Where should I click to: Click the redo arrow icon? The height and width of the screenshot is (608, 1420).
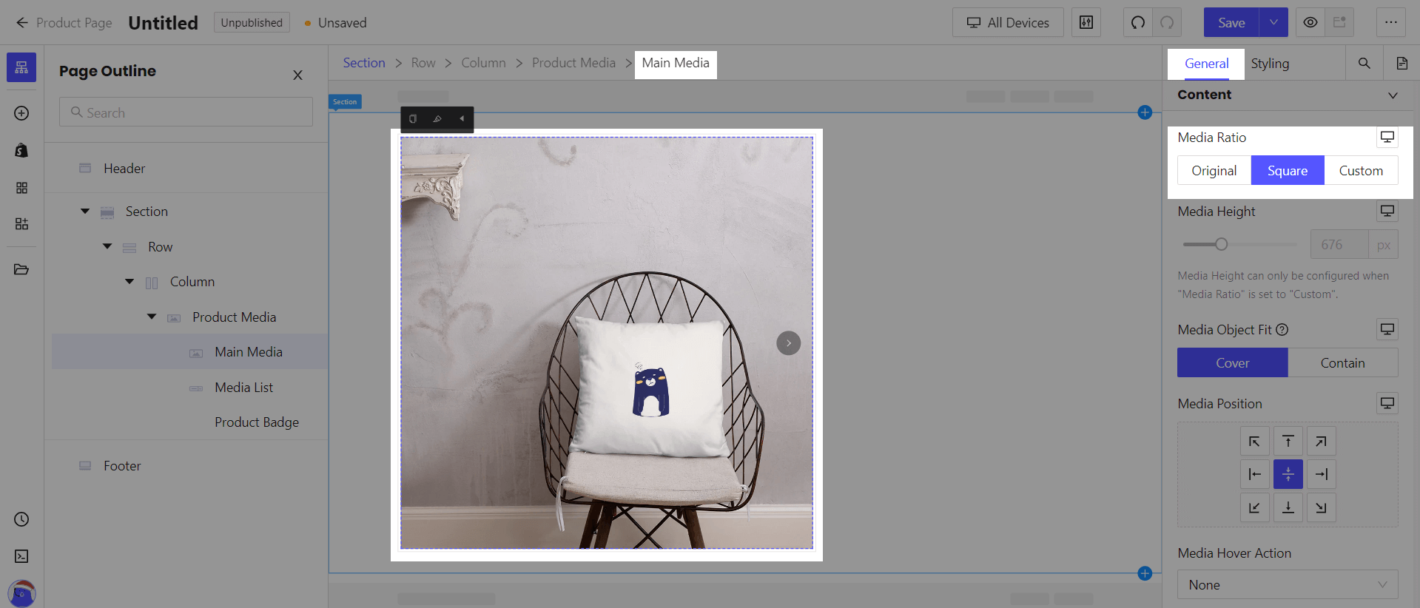coord(1167,22)
